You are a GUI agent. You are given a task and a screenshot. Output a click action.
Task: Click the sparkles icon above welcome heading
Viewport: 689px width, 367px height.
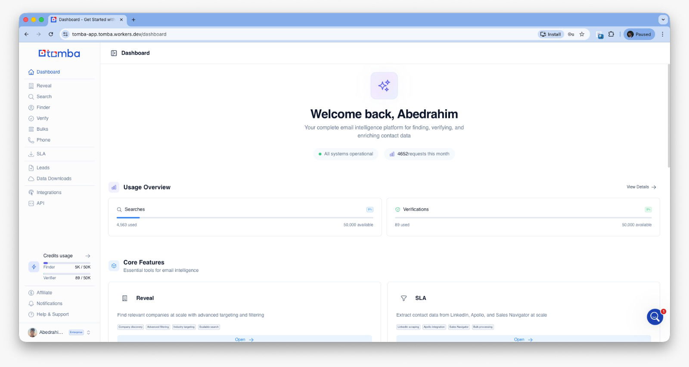pos(384,86)
